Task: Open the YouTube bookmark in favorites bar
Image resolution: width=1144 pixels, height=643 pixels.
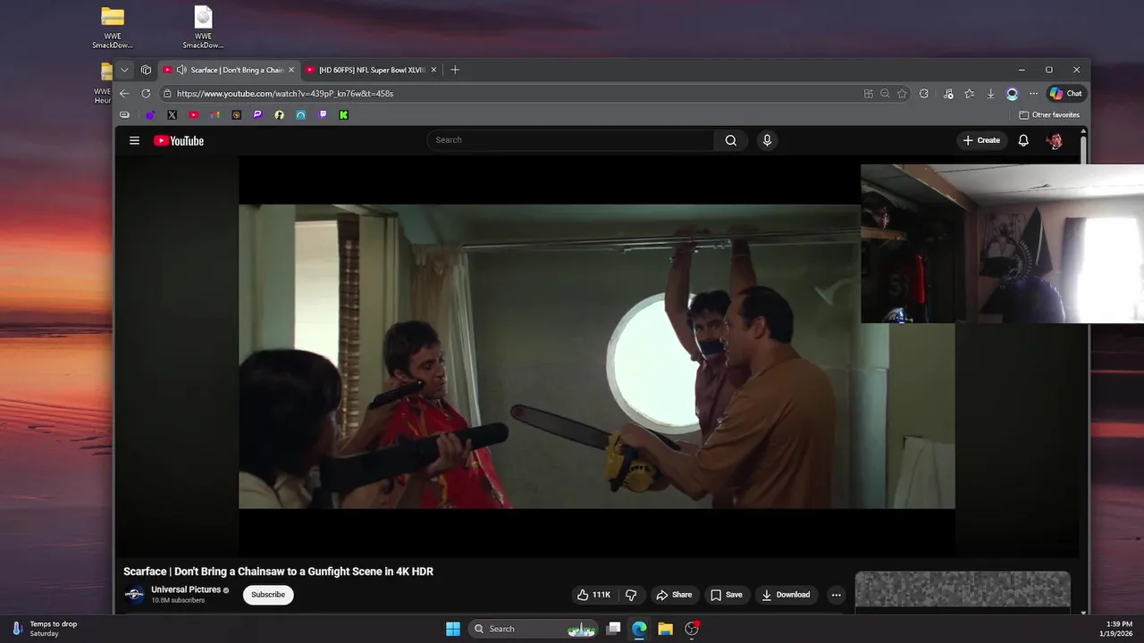Action: 193,114
